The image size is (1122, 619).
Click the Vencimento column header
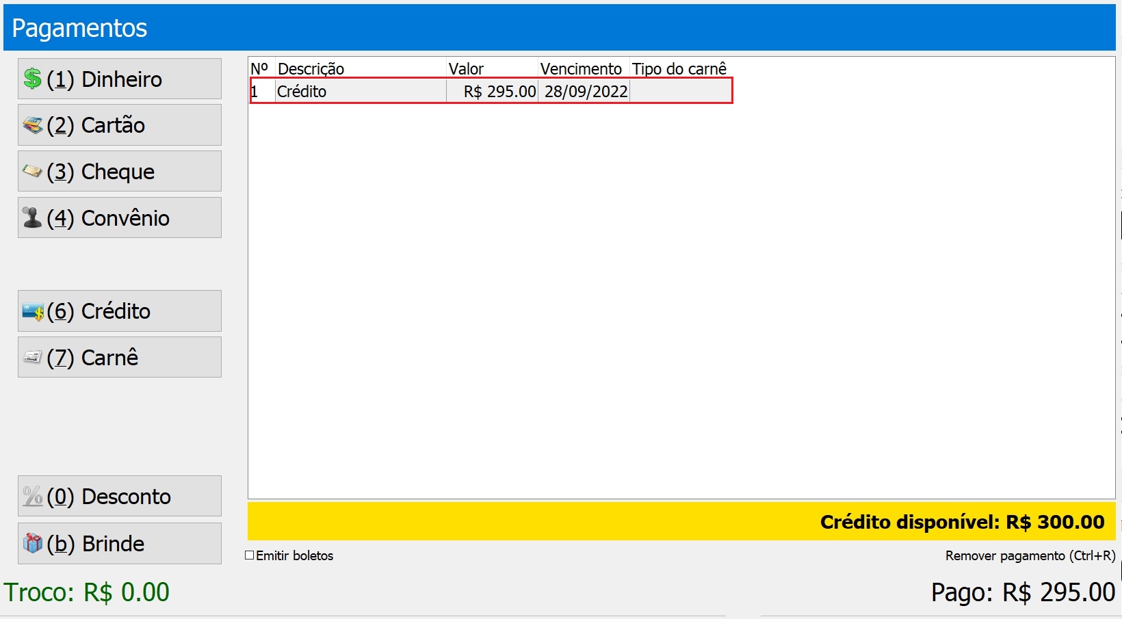point(581,68)
